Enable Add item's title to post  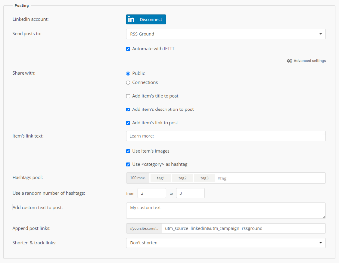[x=128, y=96]
